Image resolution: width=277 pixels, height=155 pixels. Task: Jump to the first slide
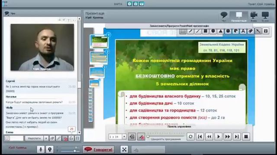(x=200, y=136)
